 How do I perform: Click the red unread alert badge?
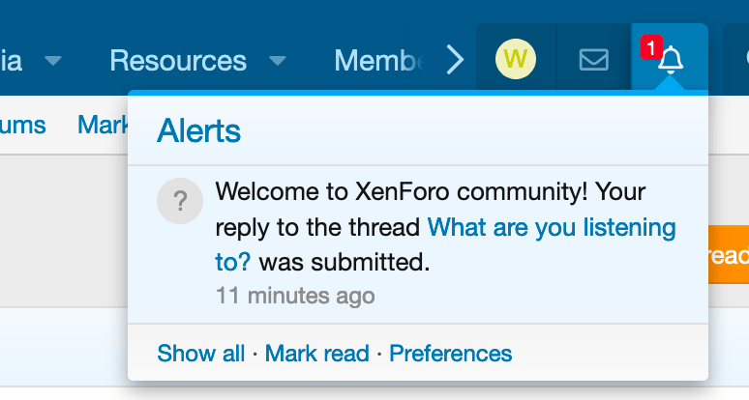point(650,46)
